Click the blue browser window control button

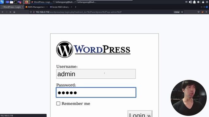click(x=207, y=7)
